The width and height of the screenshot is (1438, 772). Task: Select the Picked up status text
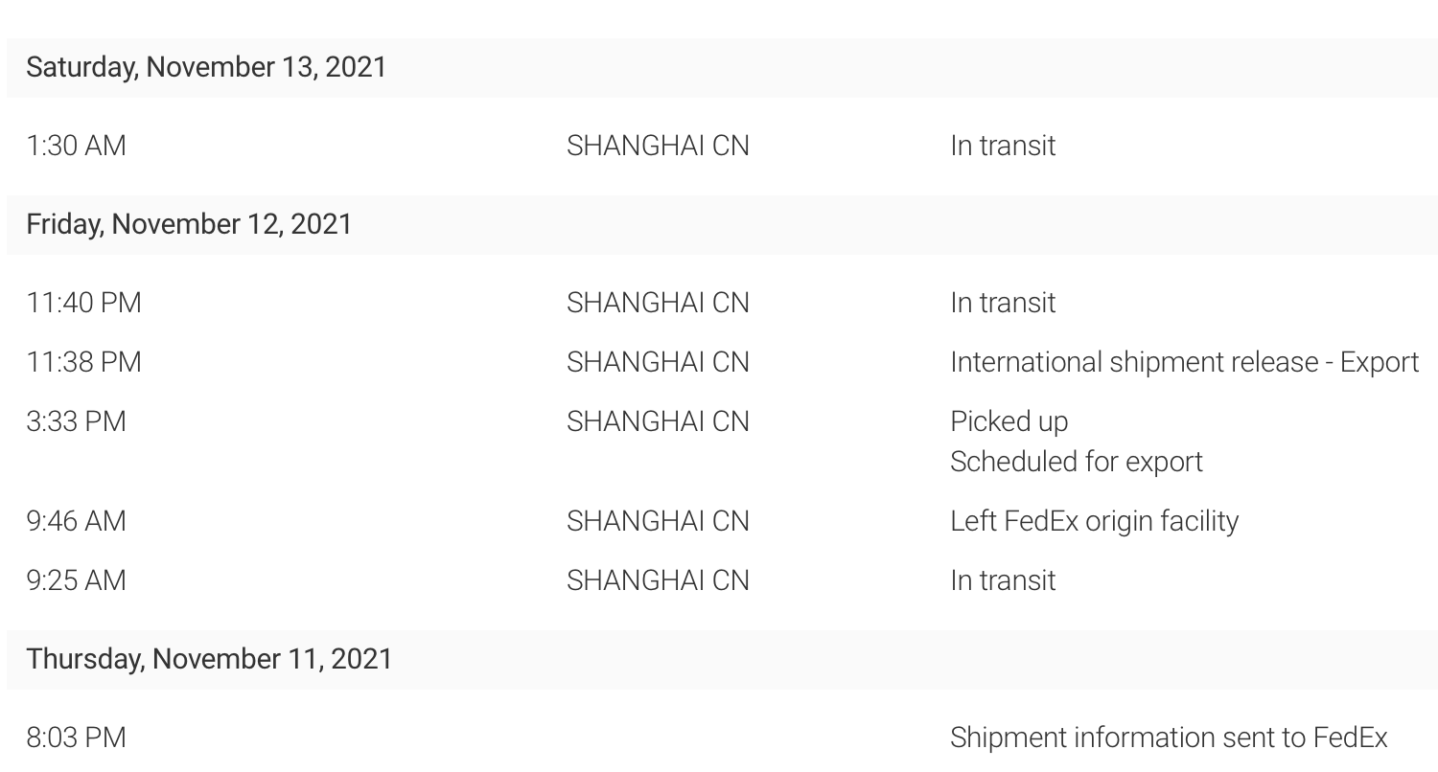1009,421
